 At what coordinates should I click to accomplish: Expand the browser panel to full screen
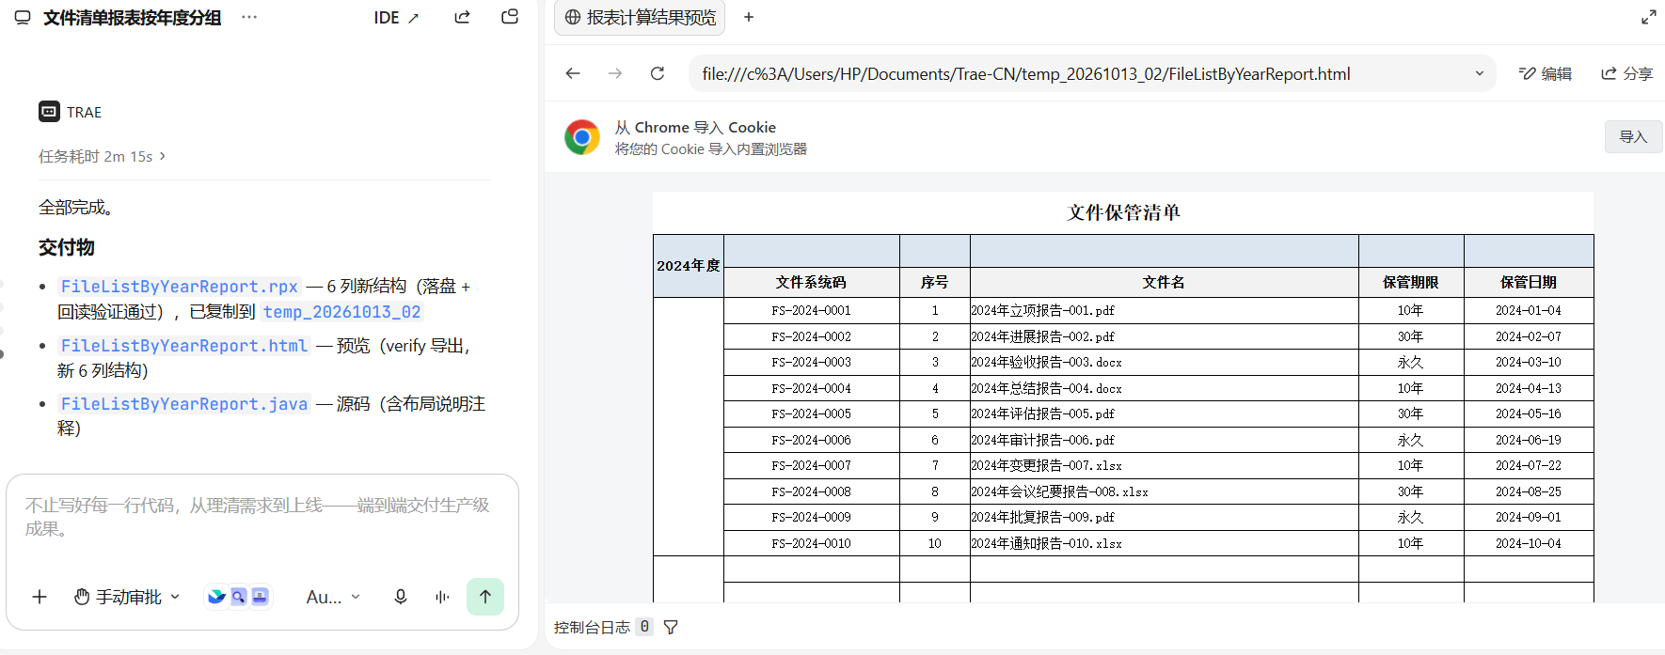1649,17
